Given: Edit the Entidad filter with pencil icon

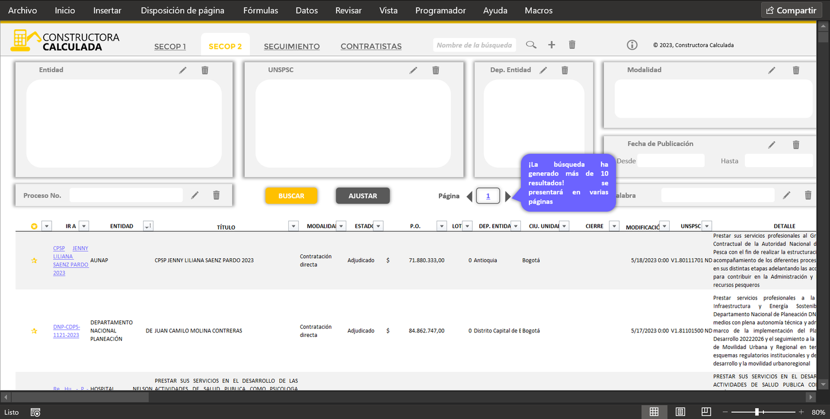Looking at the screenshot, I should [183, 70].
